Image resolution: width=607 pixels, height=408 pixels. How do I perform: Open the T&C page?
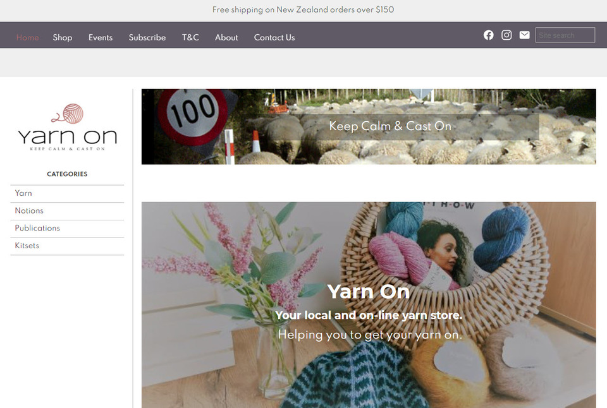pyautogui.click(x=190, y=37)
